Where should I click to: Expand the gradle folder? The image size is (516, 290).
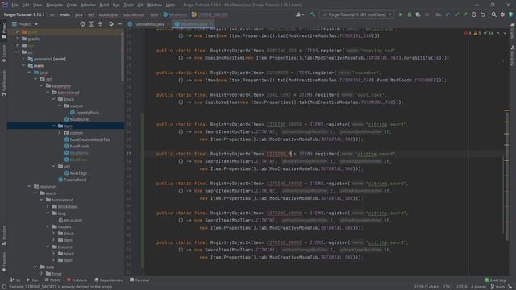pyautogui.click(x=17, y=39)
